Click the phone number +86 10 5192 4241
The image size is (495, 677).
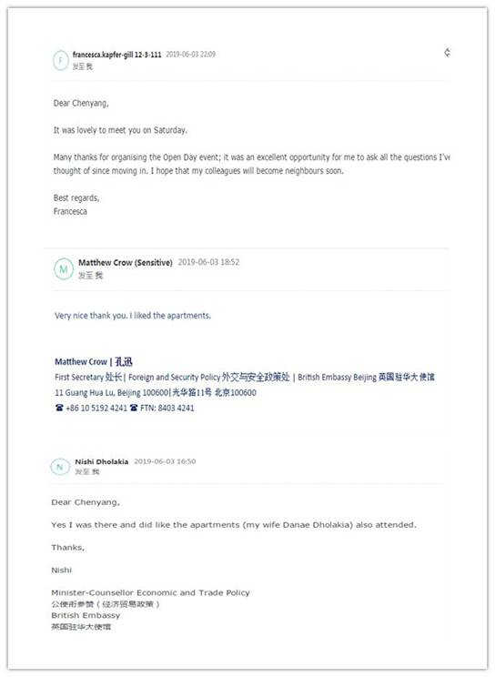[x=96, y=408]
